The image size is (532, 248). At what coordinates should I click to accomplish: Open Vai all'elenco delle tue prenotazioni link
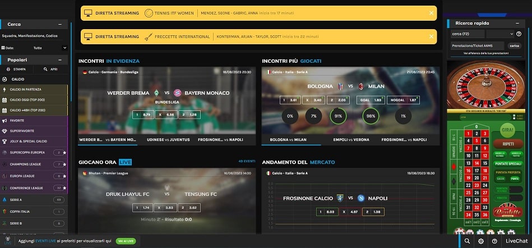[x=486, y=54]
